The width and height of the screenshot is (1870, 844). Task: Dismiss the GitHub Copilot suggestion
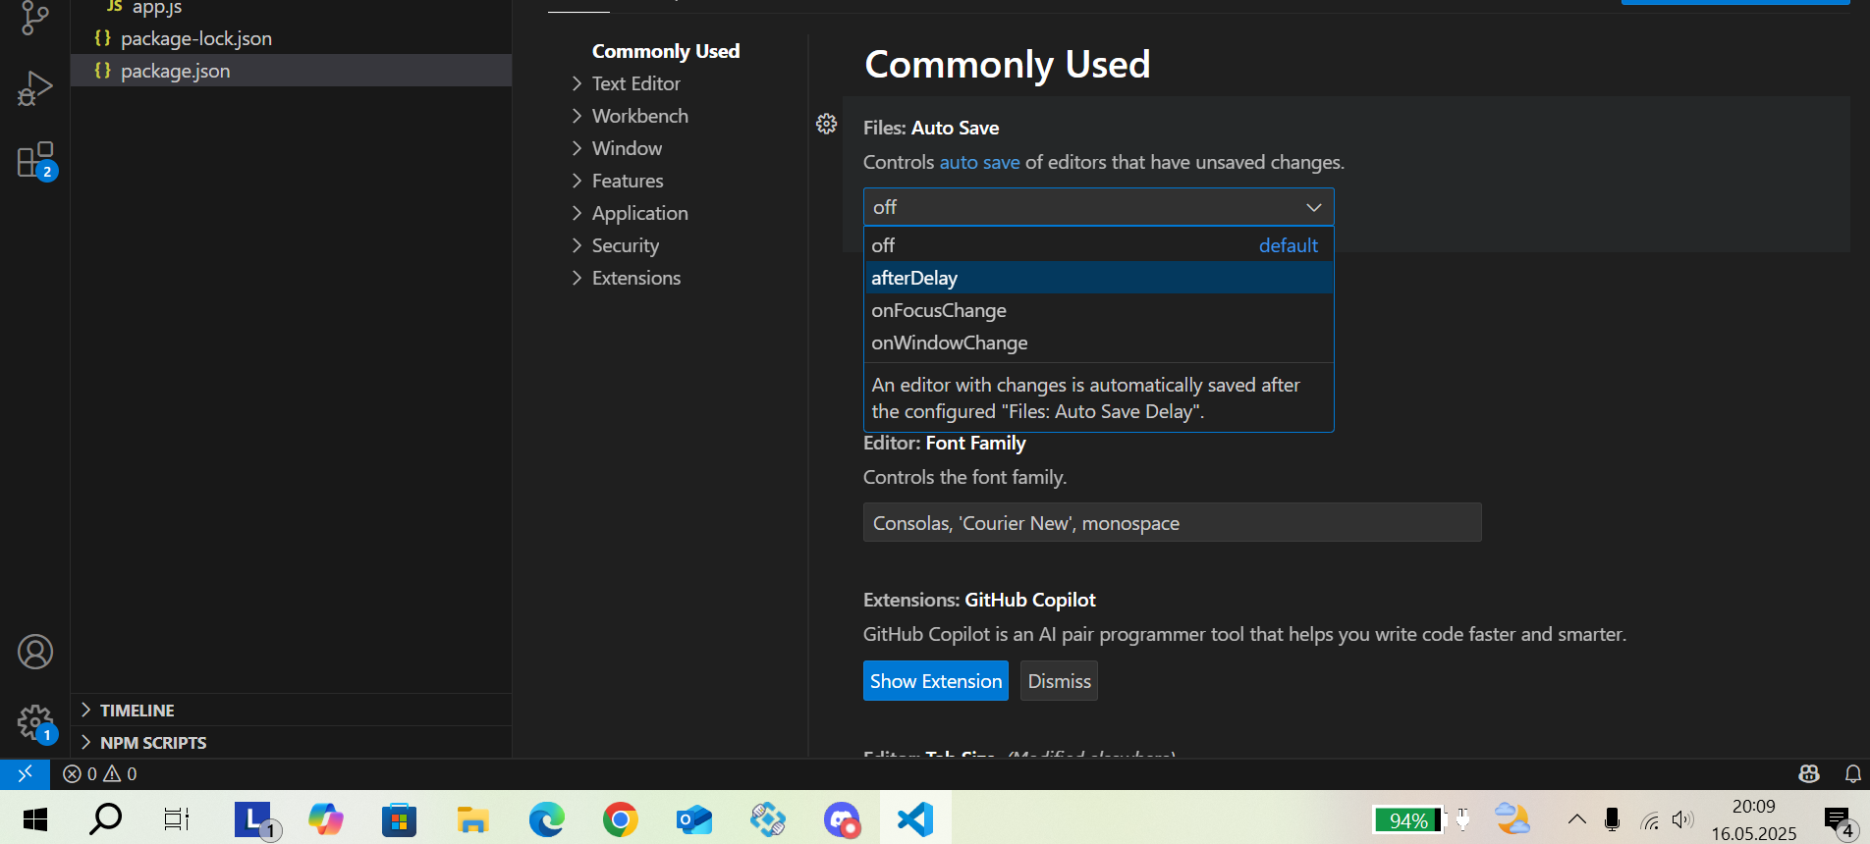click(1059, 681)
